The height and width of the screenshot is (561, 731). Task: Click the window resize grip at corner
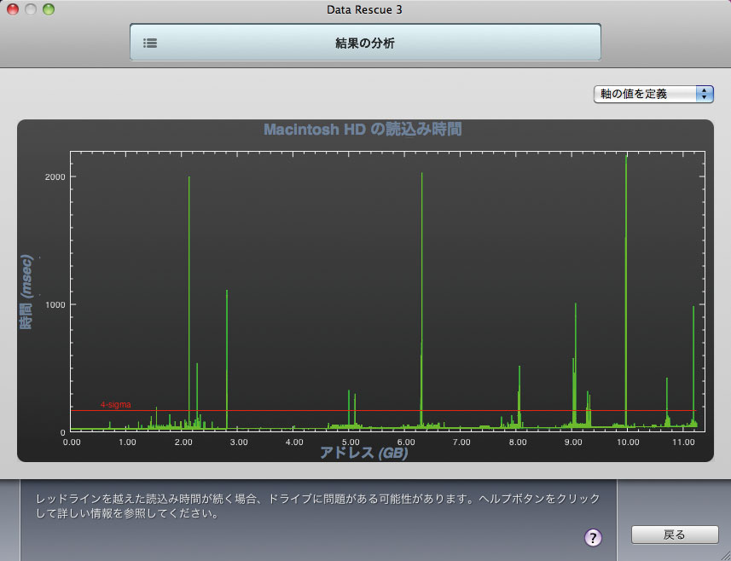(x=724, y=555)
